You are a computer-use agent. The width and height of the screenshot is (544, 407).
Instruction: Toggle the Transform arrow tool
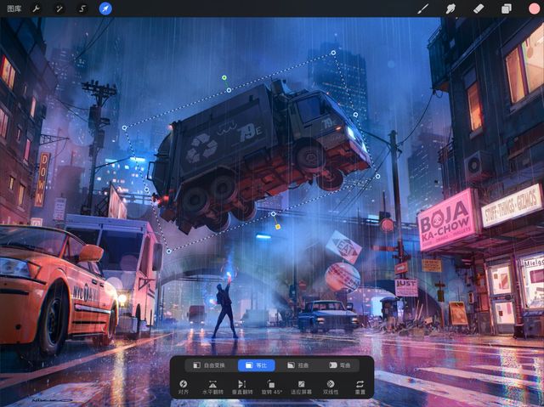pos(105,8)
